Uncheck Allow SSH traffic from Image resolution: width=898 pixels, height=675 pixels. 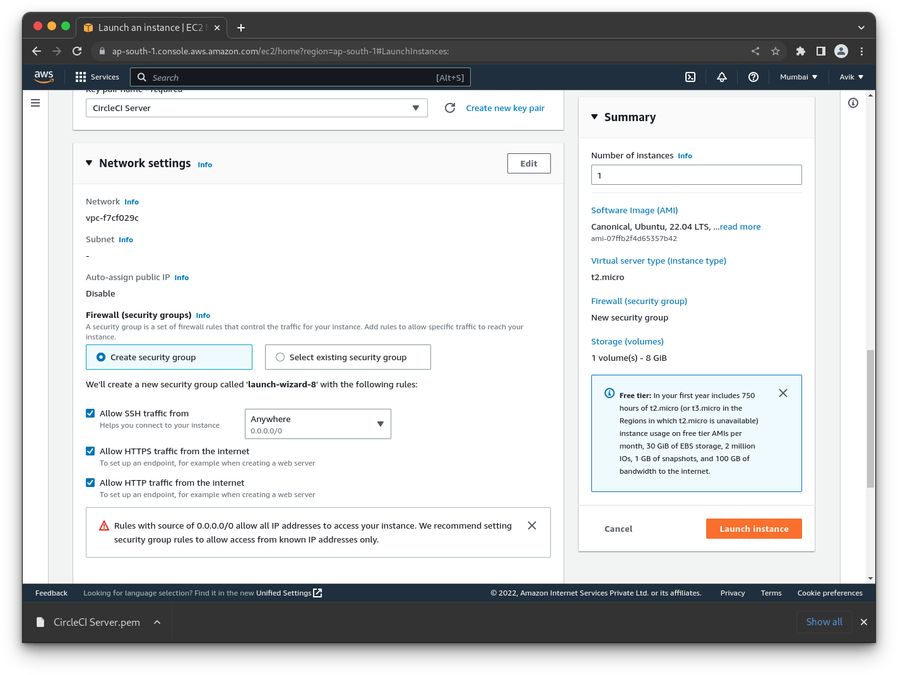(x=90, y=413)
